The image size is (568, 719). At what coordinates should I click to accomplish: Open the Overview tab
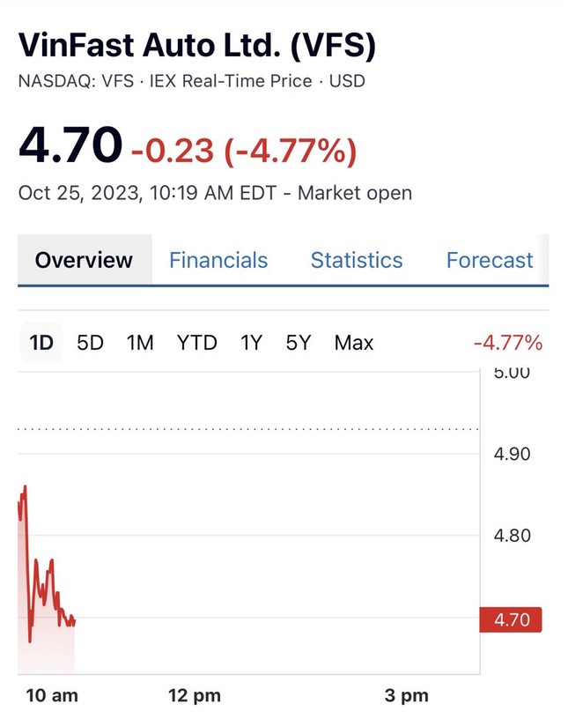(84, 260)
